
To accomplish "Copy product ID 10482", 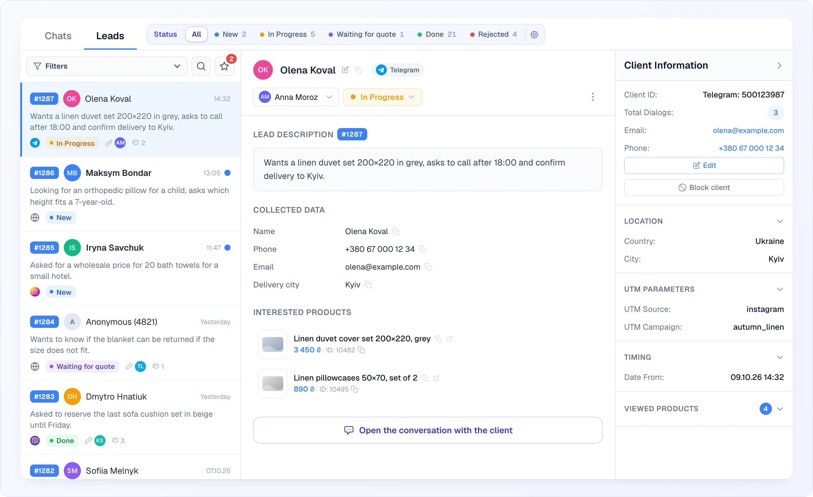I will 361,350.
